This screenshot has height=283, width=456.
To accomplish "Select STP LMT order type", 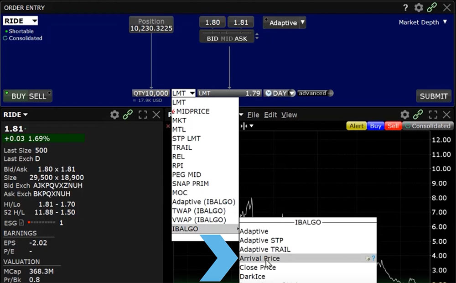I will coord(205,139).
